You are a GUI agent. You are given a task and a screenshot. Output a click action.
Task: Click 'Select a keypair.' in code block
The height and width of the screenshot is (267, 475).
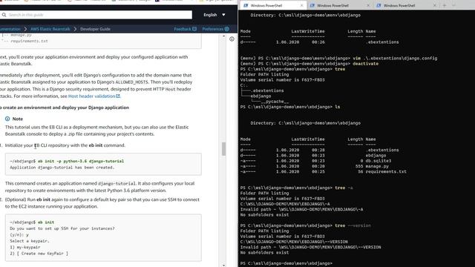point(30,241)
